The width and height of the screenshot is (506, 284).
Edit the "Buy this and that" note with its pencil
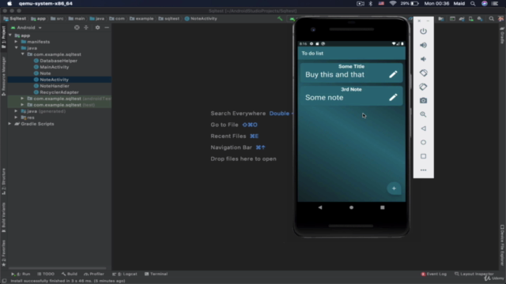(x=393, y=74)
